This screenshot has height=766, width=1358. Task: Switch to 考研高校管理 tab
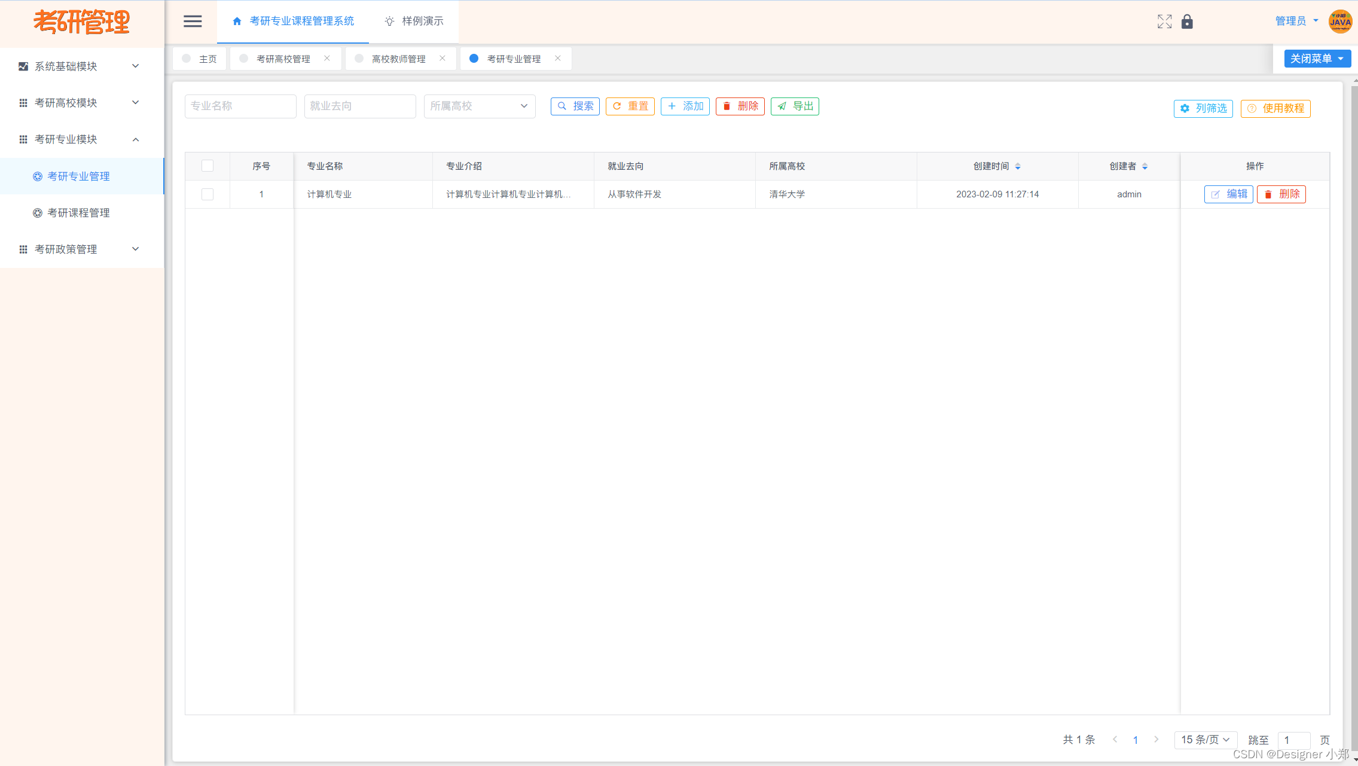click(x=283, y=59)
